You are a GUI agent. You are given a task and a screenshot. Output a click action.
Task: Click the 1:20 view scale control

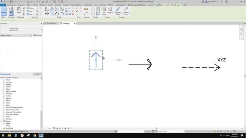coord(48,128)
